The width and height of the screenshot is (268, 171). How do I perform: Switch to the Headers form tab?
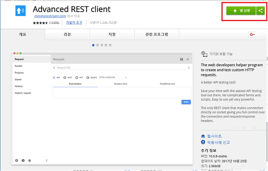click(x=121, y=84)
